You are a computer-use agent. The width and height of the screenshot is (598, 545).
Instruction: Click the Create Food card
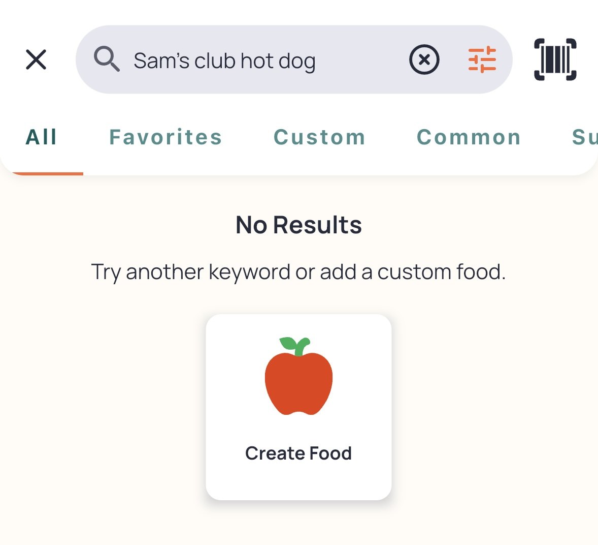point(298,407)
